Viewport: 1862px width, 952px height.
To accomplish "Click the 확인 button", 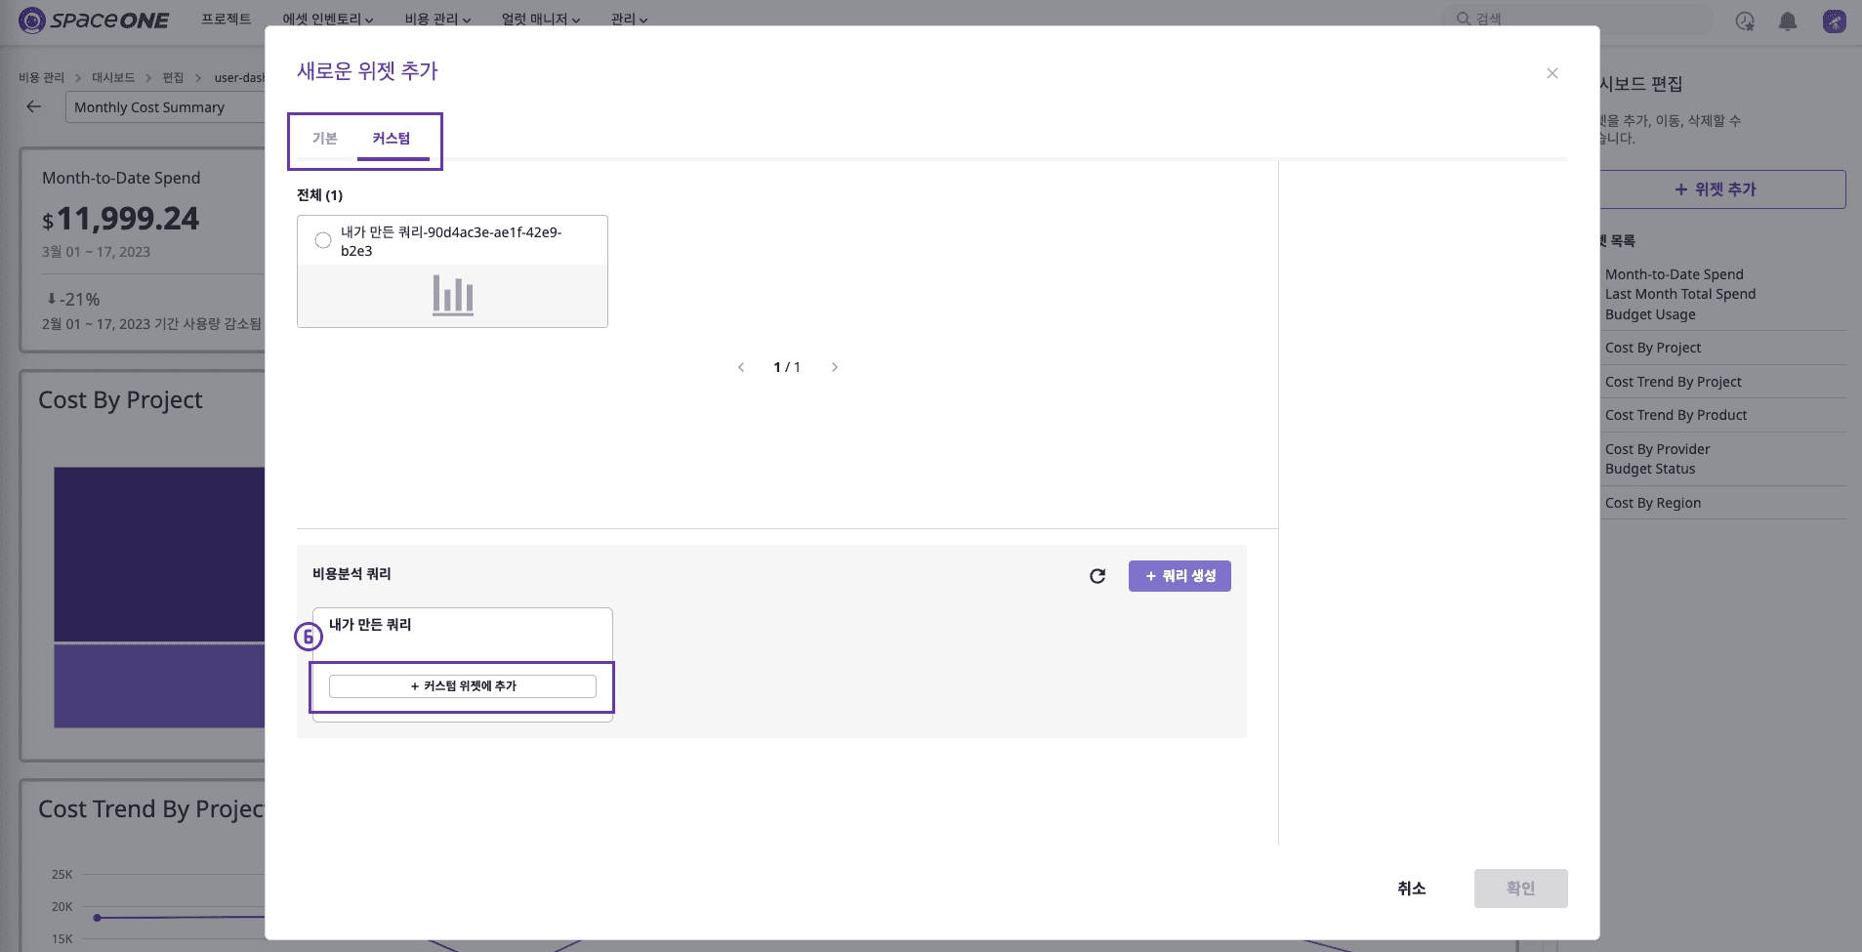I will point(1521,889).
